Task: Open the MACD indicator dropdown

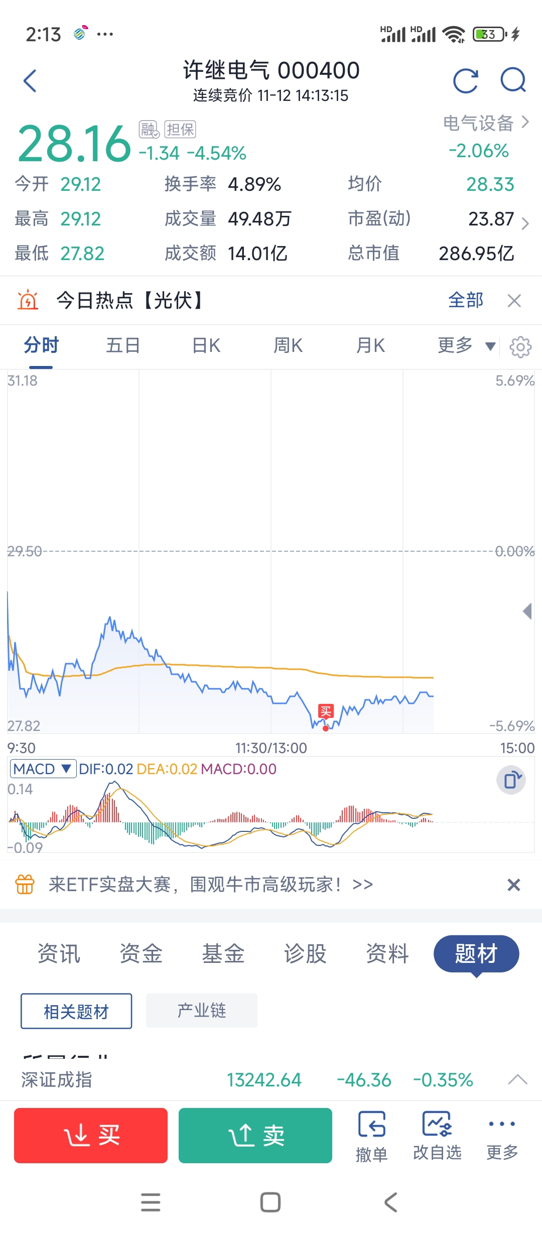Action: [x=43, y=769]
